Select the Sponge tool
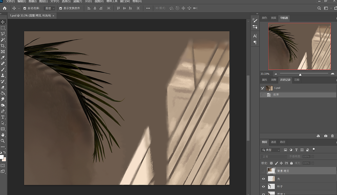337x195 pixels. [x=3, y=105]
